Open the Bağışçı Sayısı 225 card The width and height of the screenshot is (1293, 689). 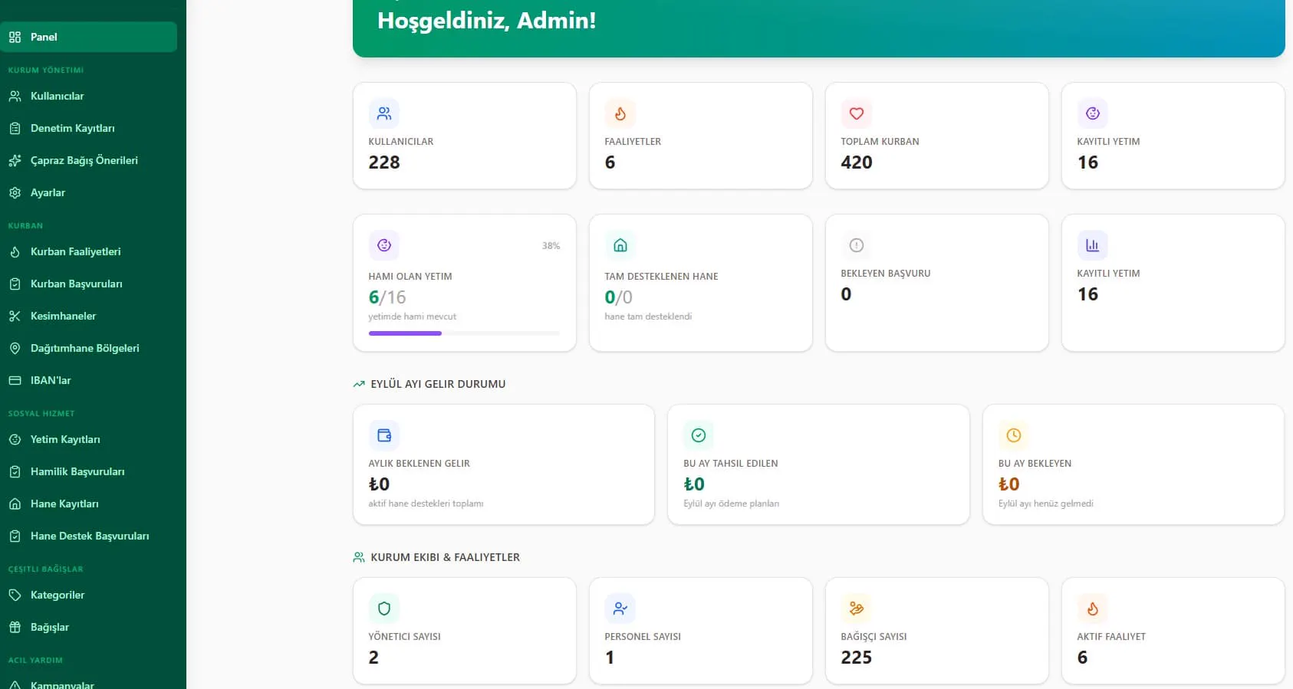[x=936, y=631]
